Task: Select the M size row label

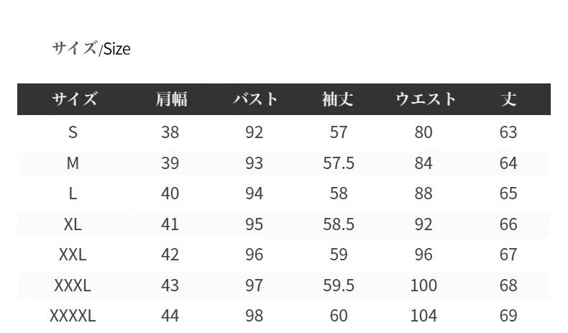Action: [73, 163]
